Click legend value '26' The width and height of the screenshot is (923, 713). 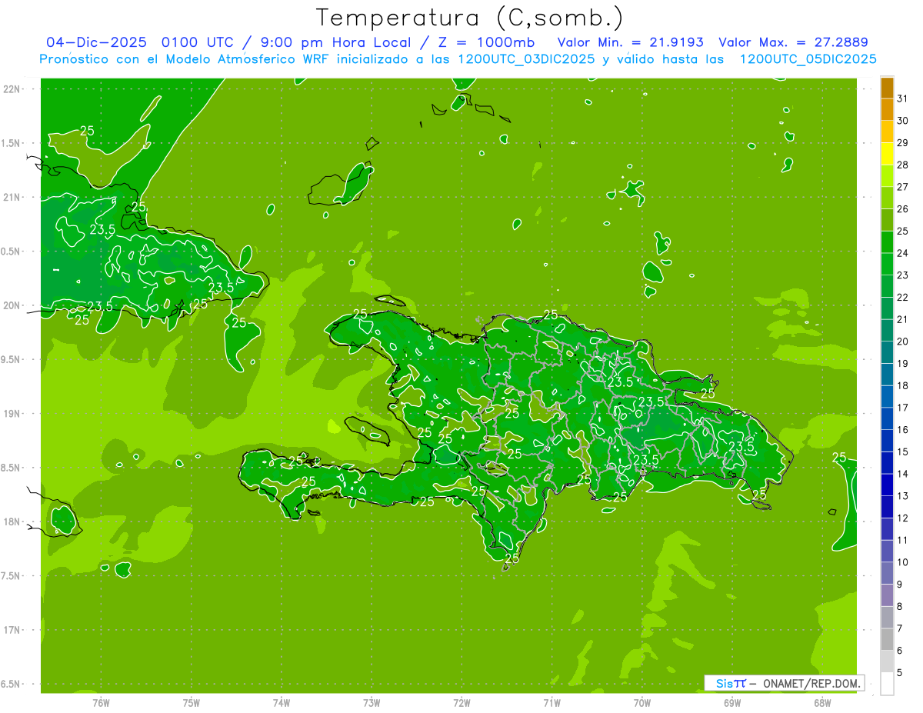tap(903, 209)
